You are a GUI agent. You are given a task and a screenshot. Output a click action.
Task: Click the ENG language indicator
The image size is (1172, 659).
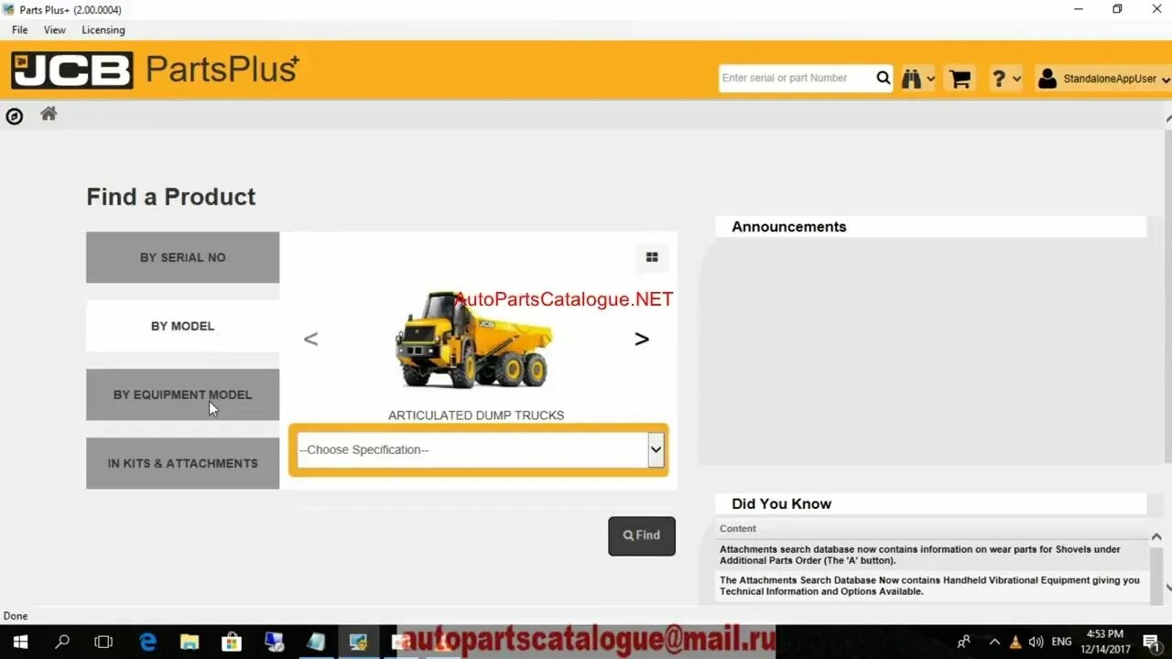(1061, 643)
